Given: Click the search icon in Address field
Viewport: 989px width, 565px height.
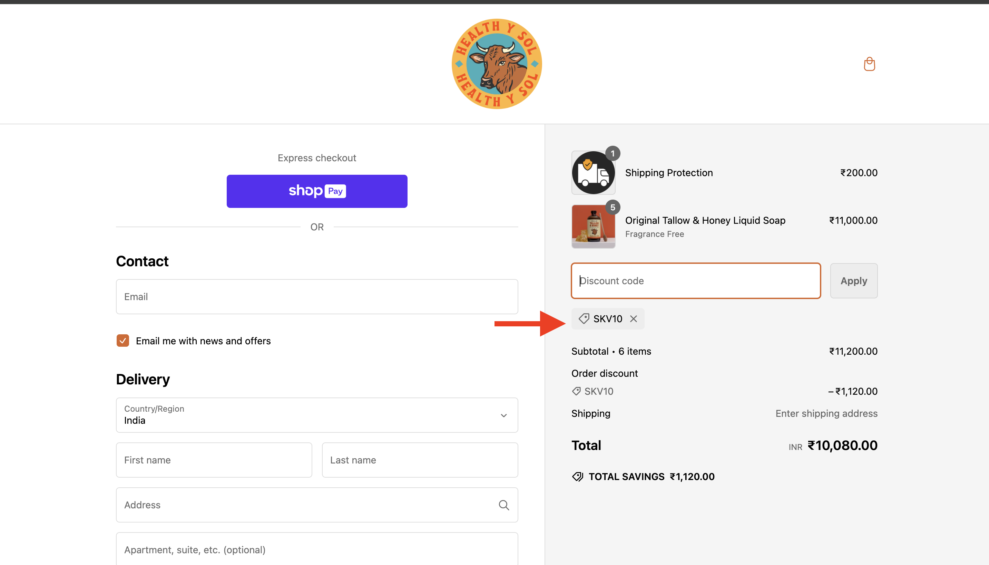Looking at the screenshot, I should point(503,505).
